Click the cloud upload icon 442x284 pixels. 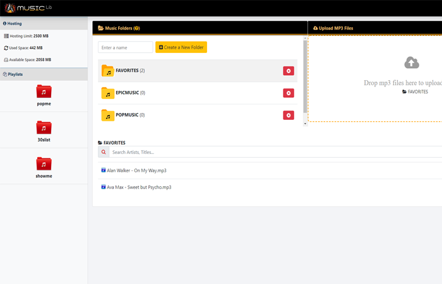pos(411,62)
